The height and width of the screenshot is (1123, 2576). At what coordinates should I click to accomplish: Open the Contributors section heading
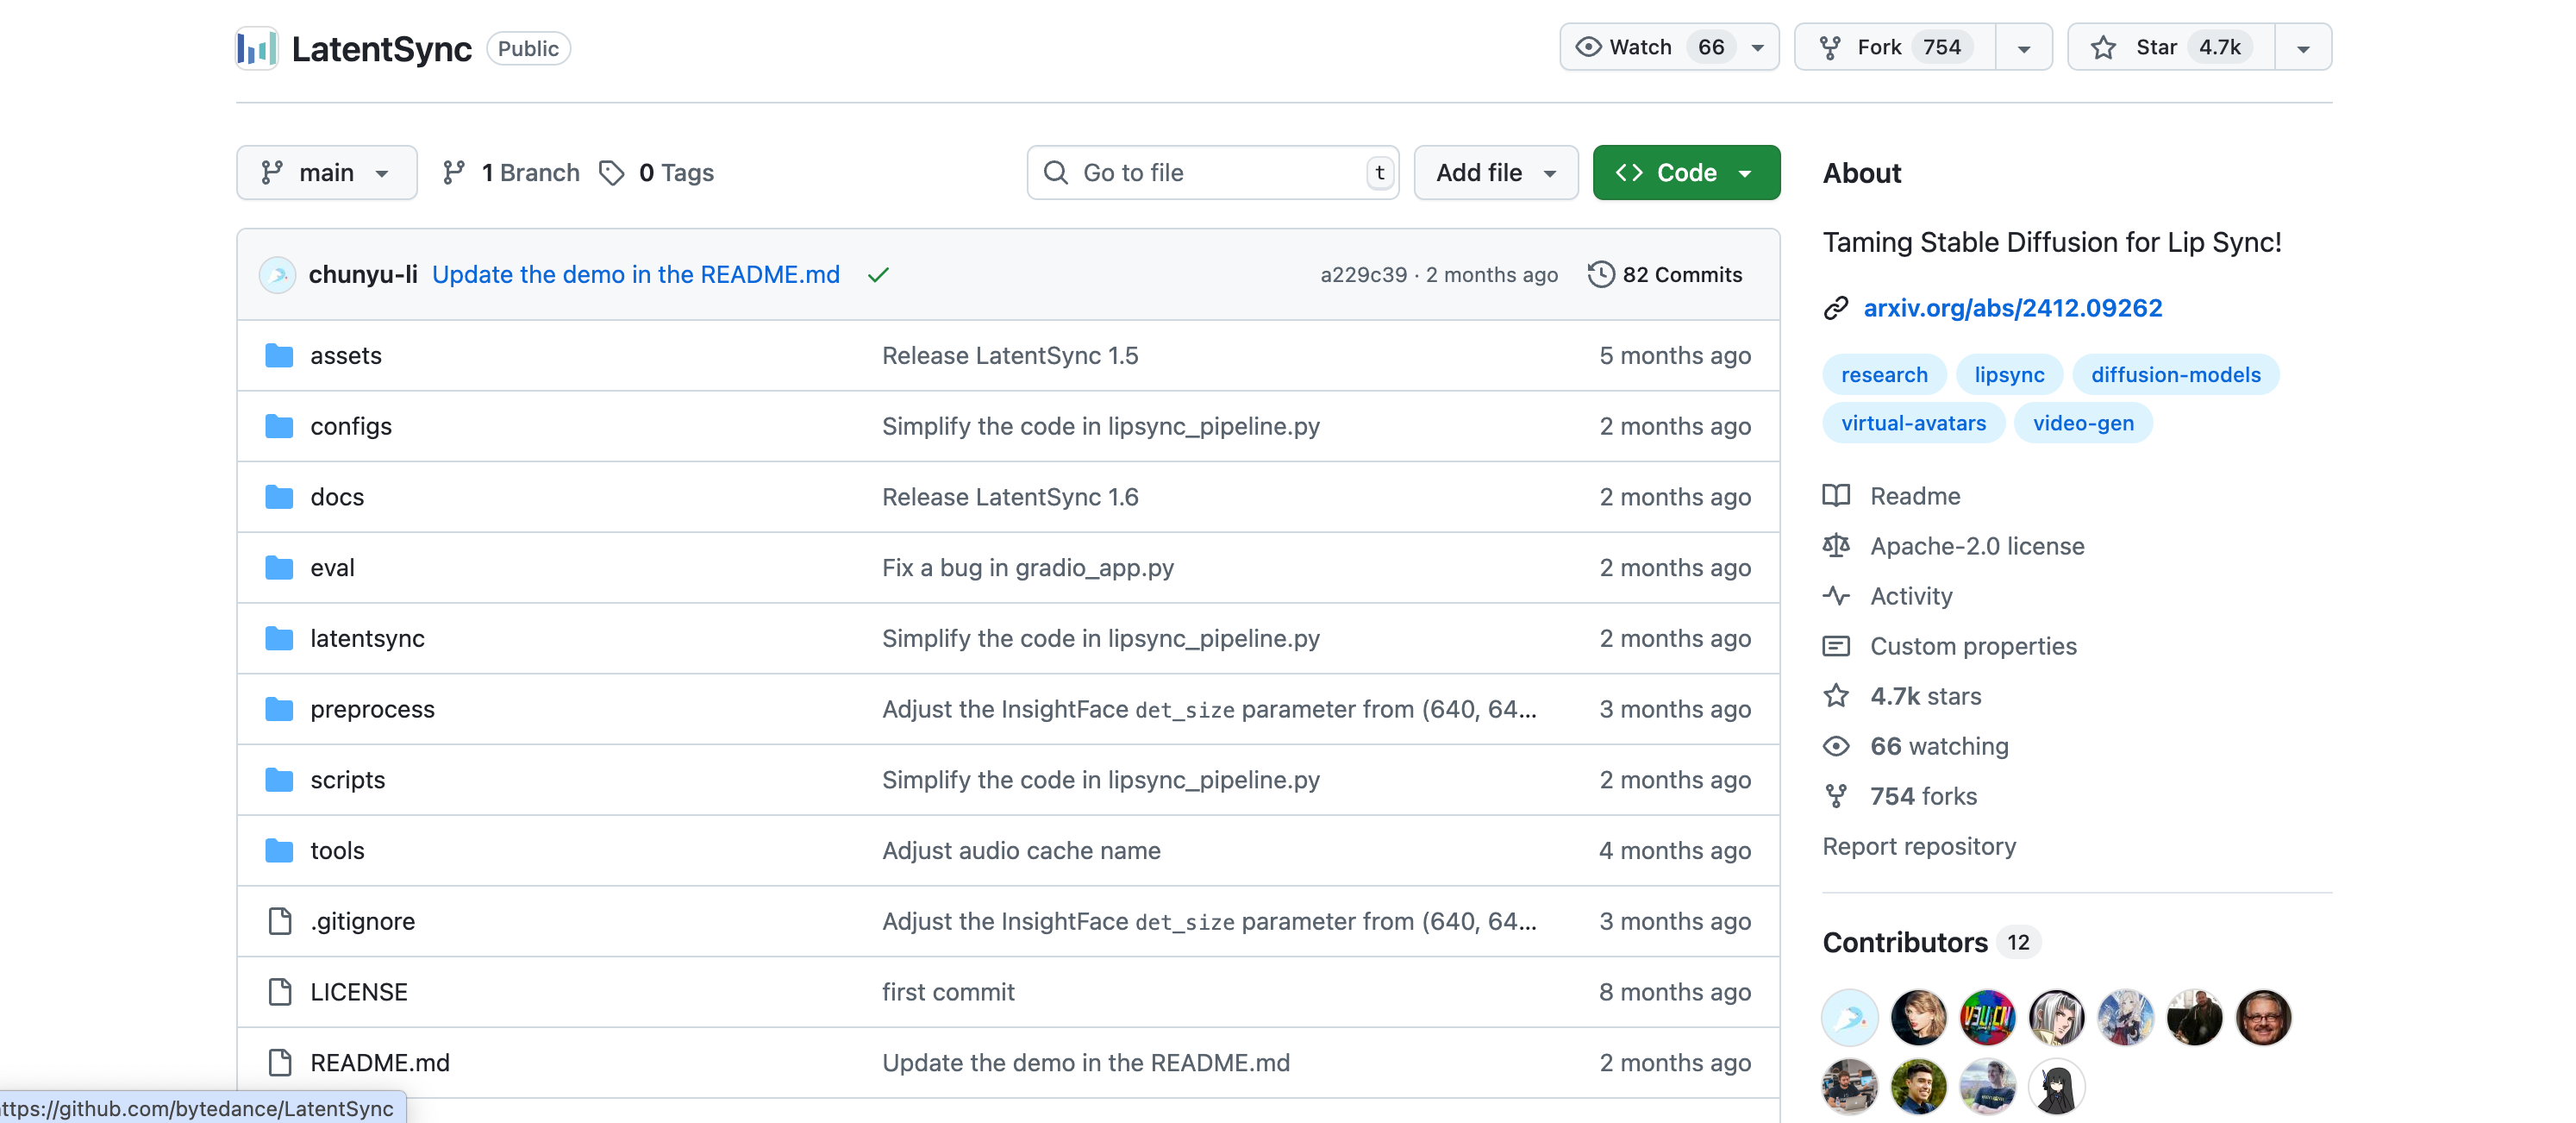coord(1905,943)
